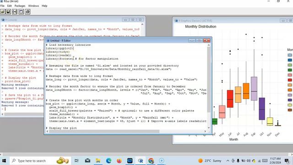Click the R Editor horizontal scrollbar thumb
Image resolution: width=293 pixels, height=165 pixels.
[104, 132]
